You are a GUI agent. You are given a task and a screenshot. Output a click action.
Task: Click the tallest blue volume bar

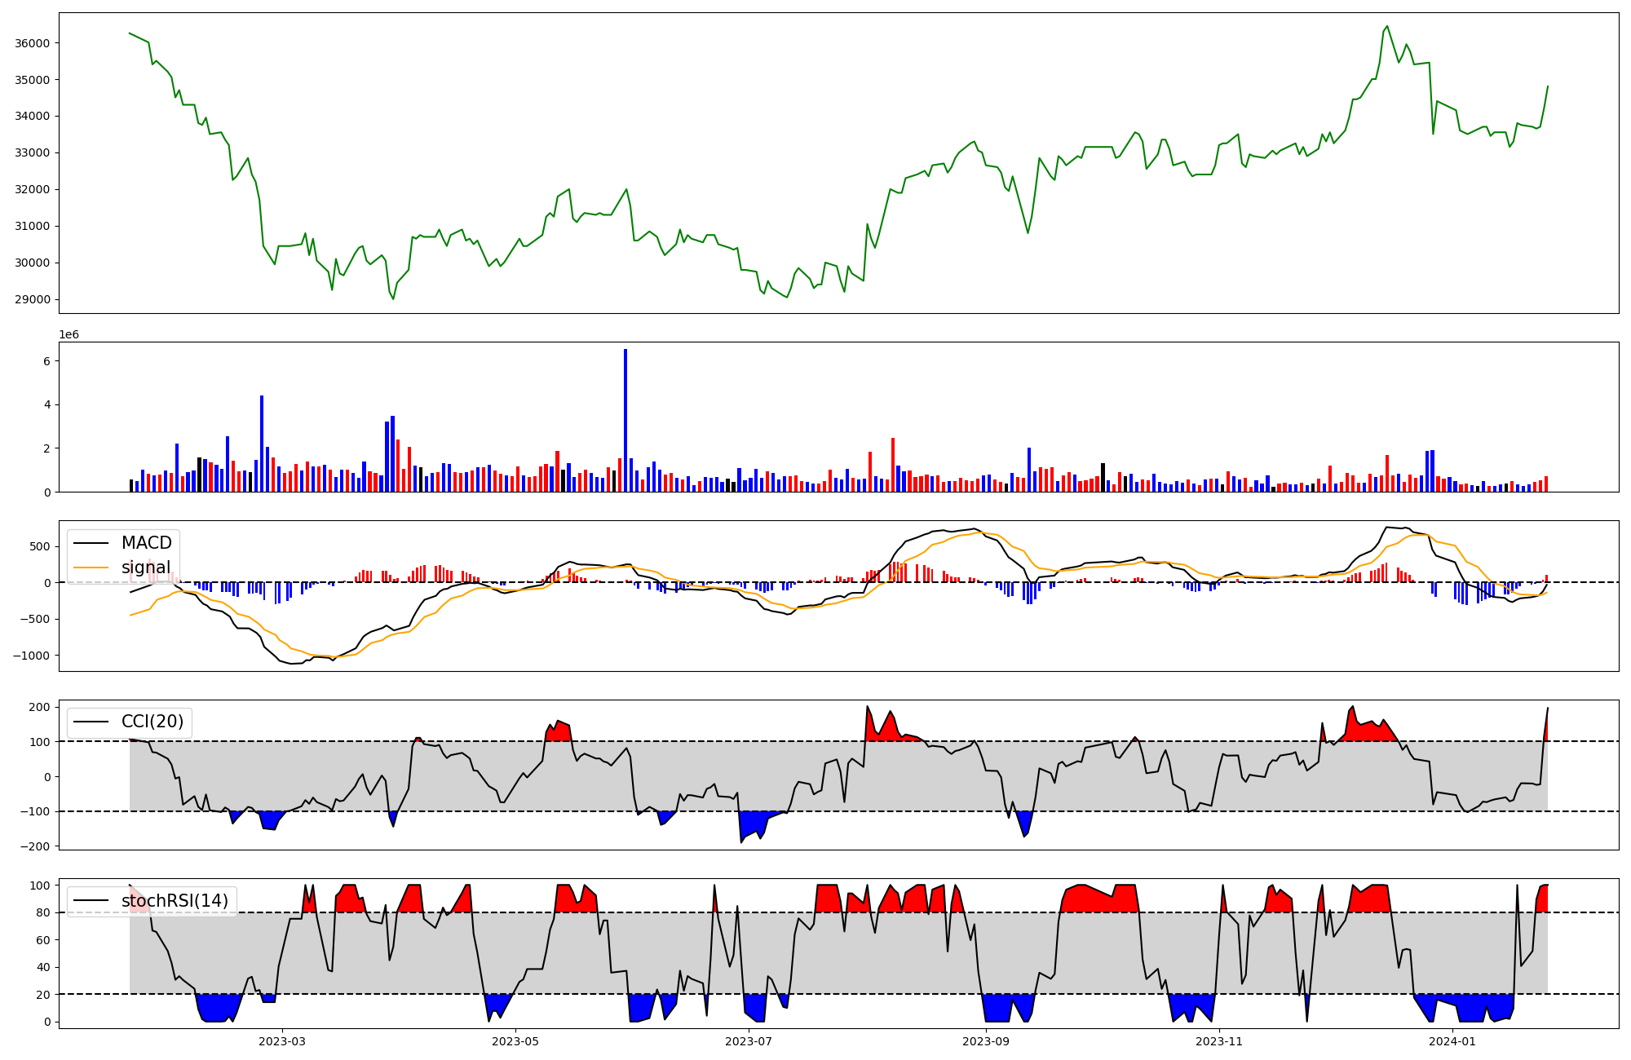(x=625, y=420)
